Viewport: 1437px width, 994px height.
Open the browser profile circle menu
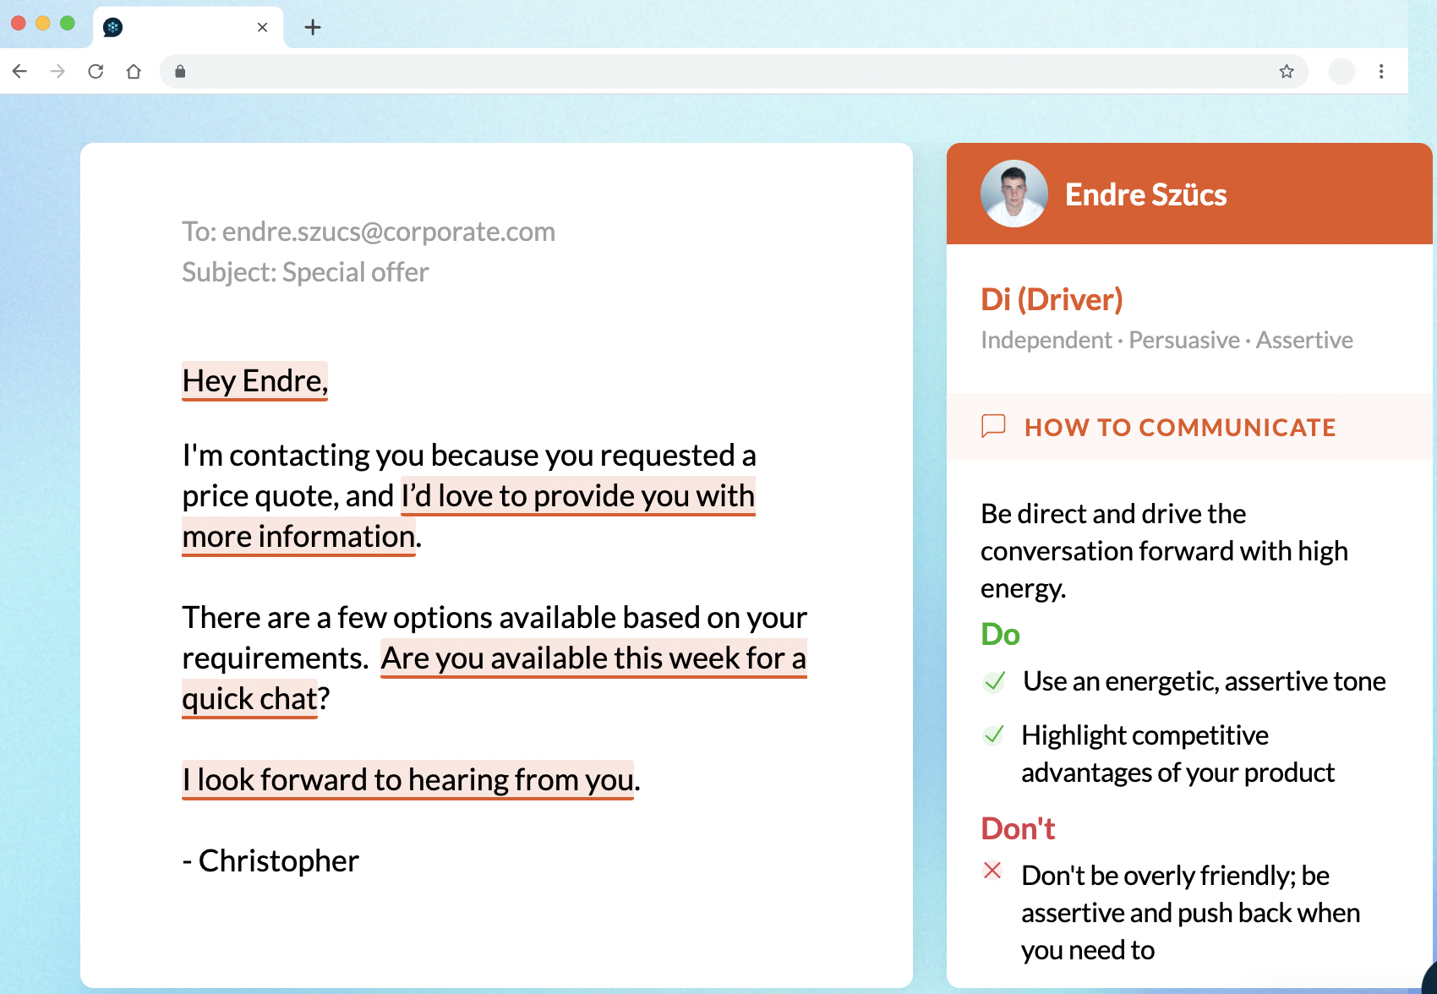click(1341, 71)
